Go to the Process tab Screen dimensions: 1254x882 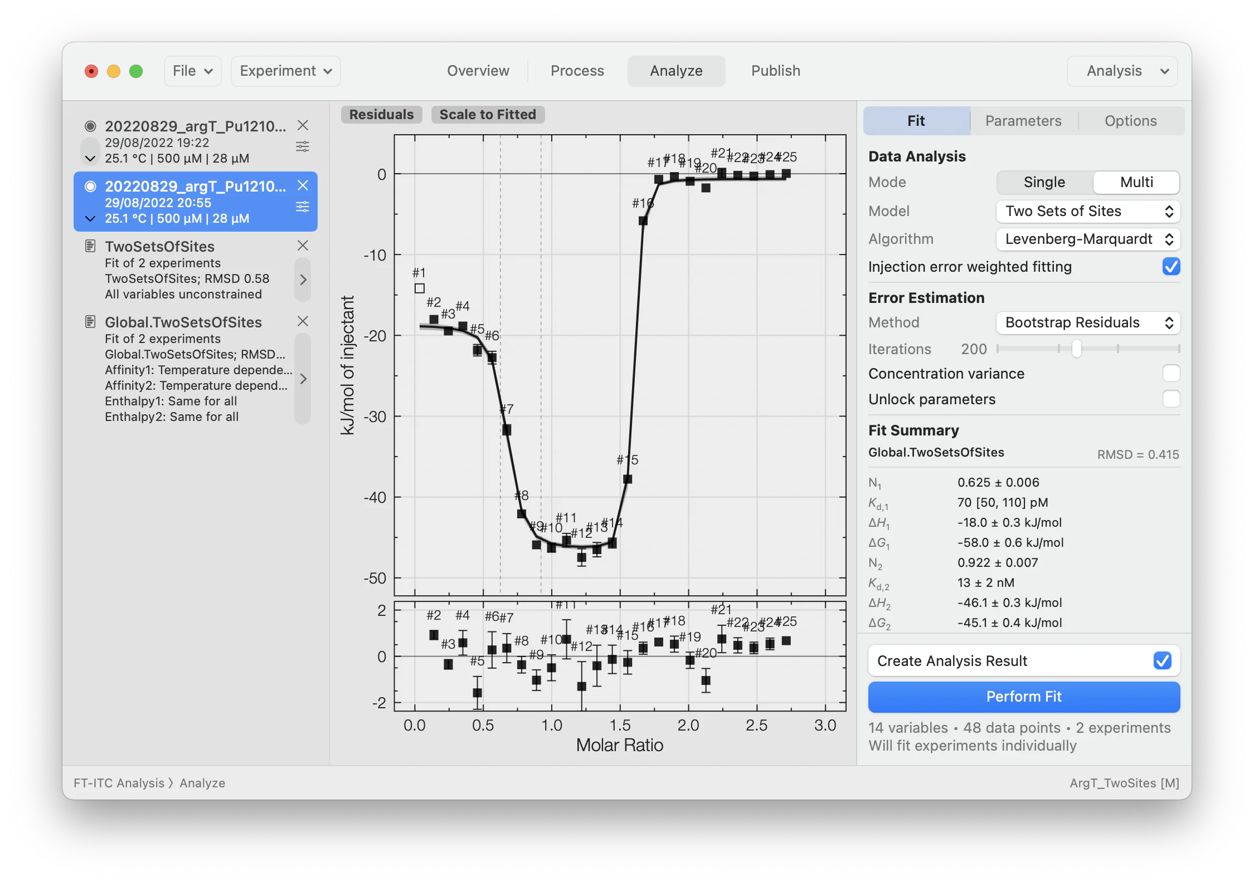click(577, 71)
